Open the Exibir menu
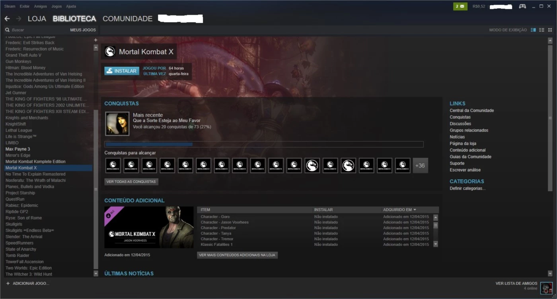 (x=24, y=6)
